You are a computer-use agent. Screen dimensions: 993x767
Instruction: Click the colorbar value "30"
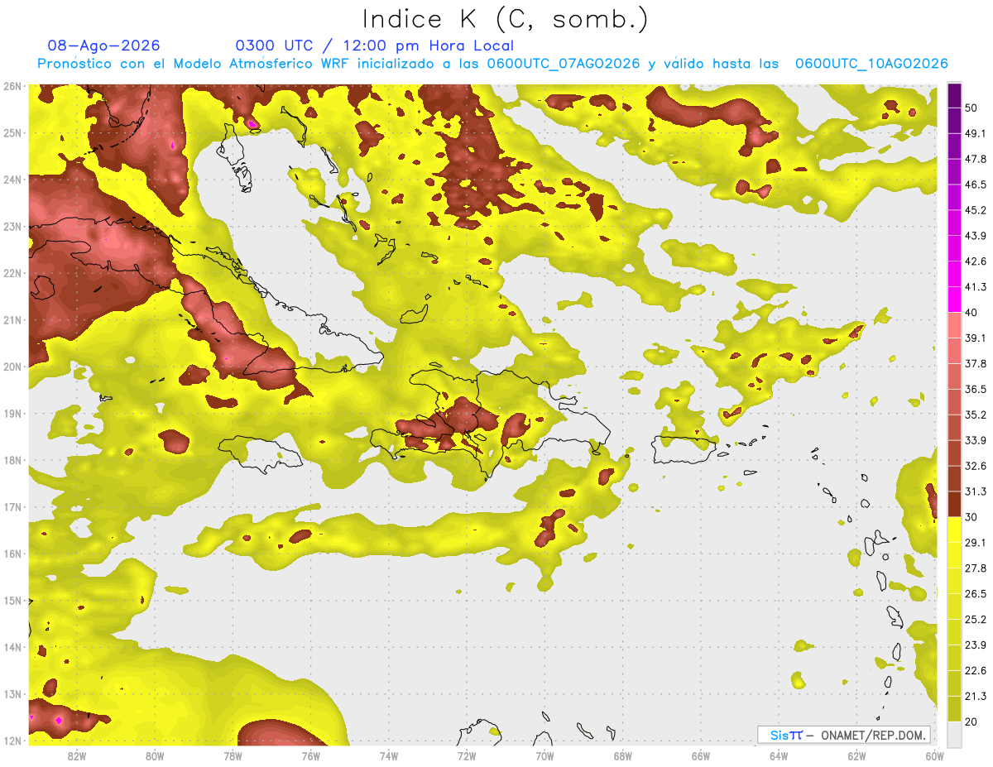tap(971, 517)
